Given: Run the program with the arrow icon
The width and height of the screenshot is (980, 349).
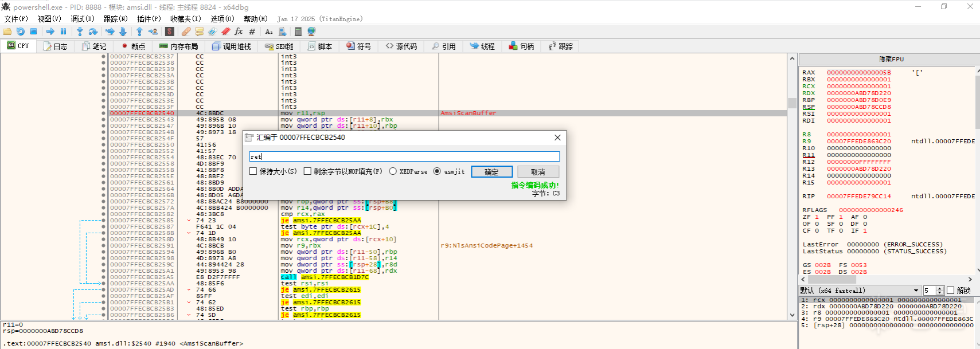Looking at the screenshot, I should click(x=50, y=32).
